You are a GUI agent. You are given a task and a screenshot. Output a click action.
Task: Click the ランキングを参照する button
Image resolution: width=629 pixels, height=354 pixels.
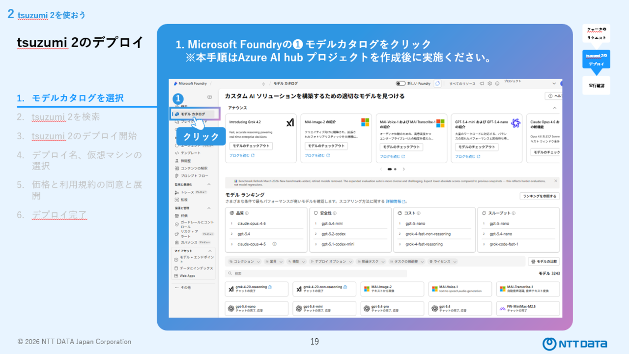[x=540, y=196]
